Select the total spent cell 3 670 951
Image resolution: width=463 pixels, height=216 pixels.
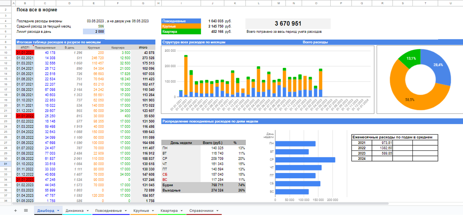pyautogui.click(x=288, y=24)
